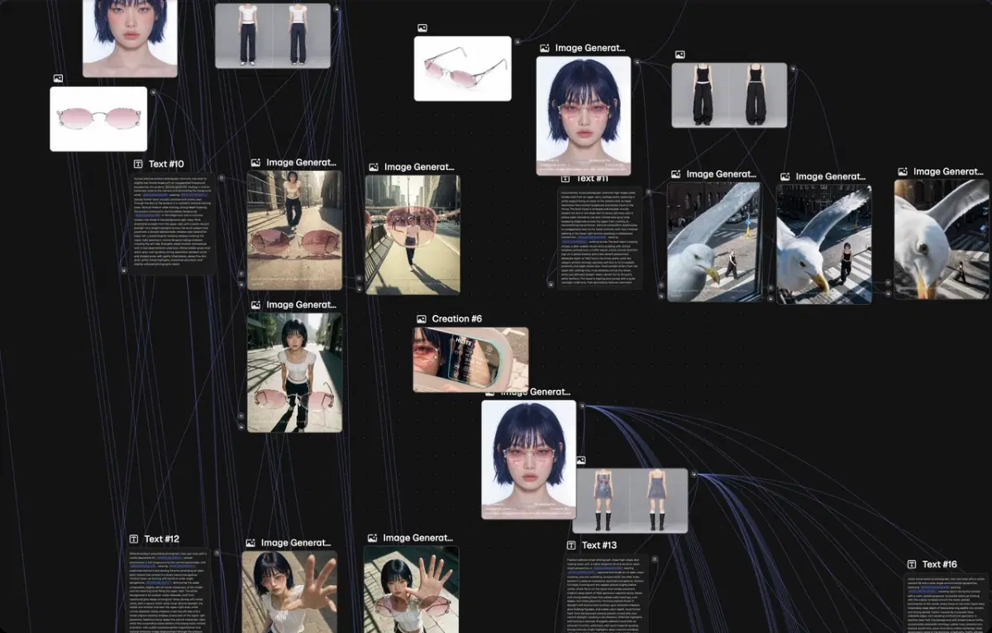Viewport: 992px width, 633px height.
Task: Open second seagull crosswalk image
Action: [823, 245]
